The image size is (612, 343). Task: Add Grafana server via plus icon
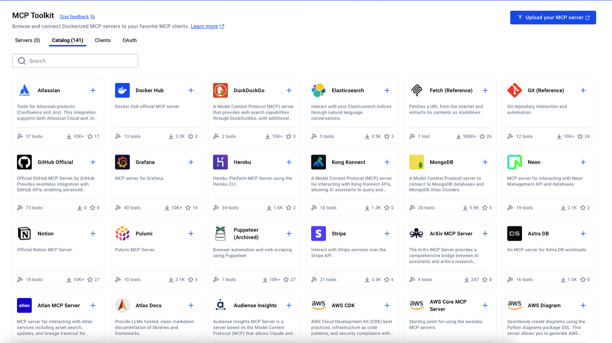click(191, 162)
